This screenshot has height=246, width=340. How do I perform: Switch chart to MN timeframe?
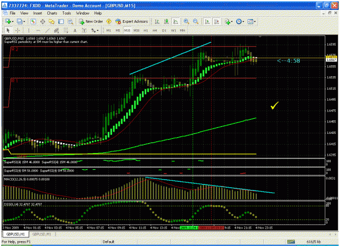[183, 30]
